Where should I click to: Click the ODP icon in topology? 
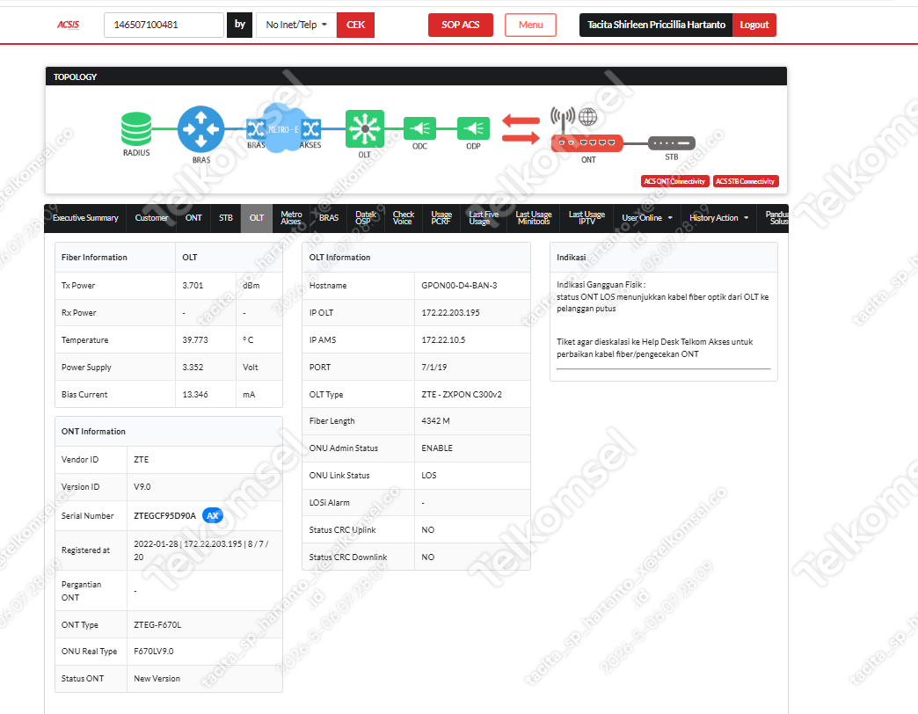tap(474, 128)
